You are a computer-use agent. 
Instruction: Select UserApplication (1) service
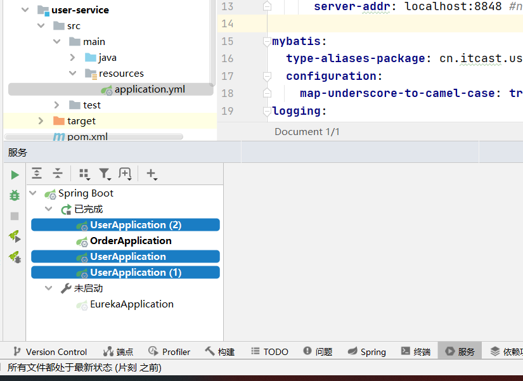[x=126, y=273]
